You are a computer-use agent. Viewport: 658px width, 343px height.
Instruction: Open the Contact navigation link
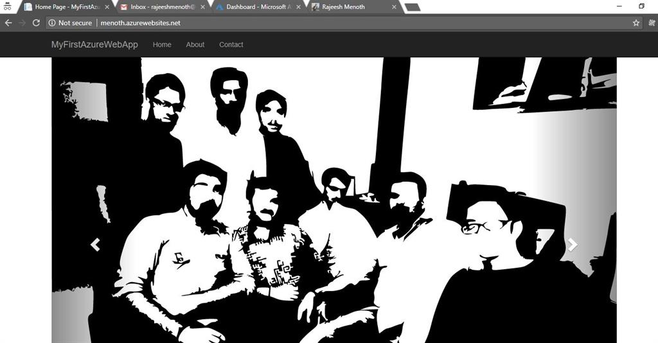pyautogui.click(x=231, y=44)
